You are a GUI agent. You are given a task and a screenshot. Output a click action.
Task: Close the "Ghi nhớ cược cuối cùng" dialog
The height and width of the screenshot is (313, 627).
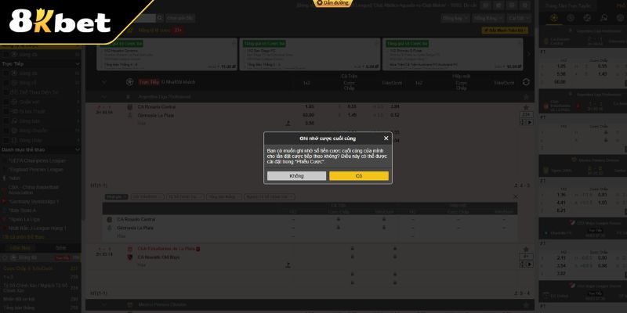click(385, 138)
